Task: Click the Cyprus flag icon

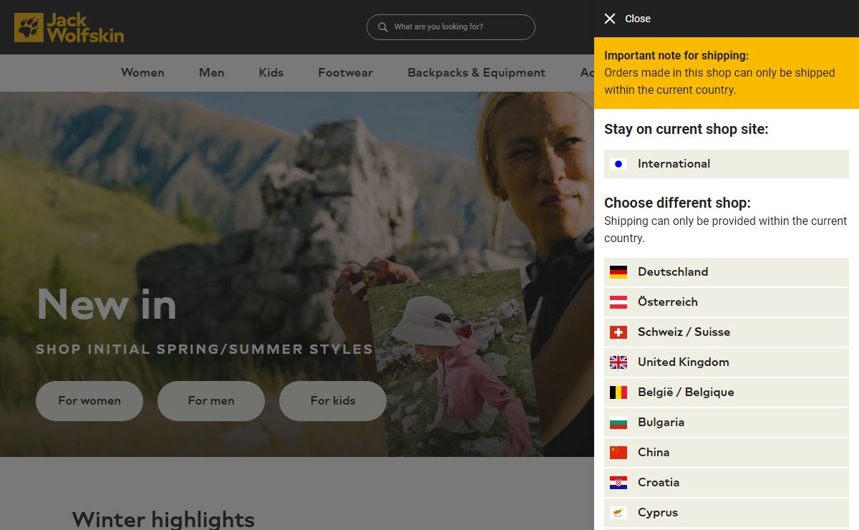Action: tap(618, 513)
